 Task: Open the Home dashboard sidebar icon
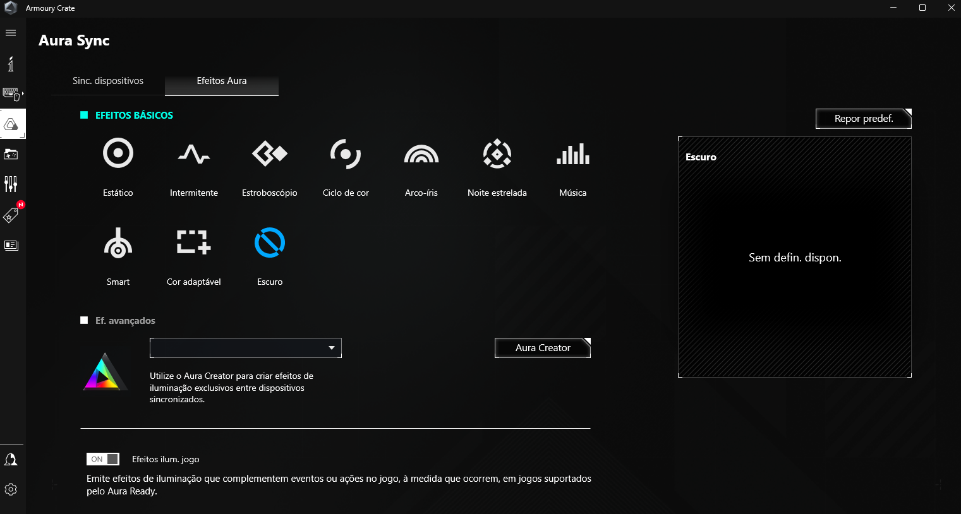click(x=11, y=64)
